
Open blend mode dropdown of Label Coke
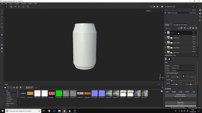pos(194,37)
